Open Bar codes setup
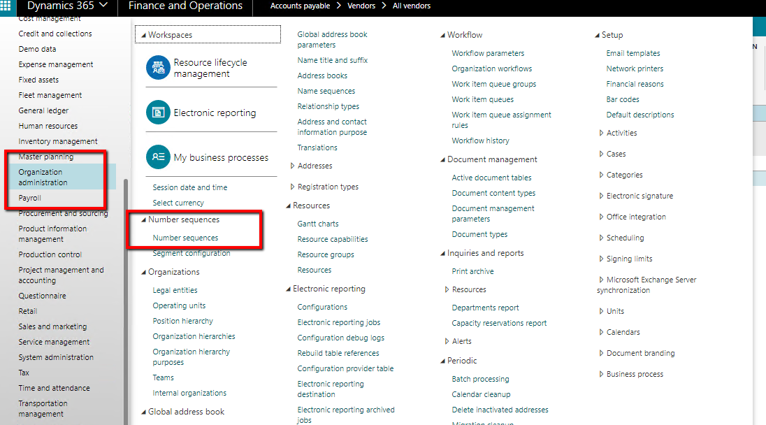 (623, 100)
